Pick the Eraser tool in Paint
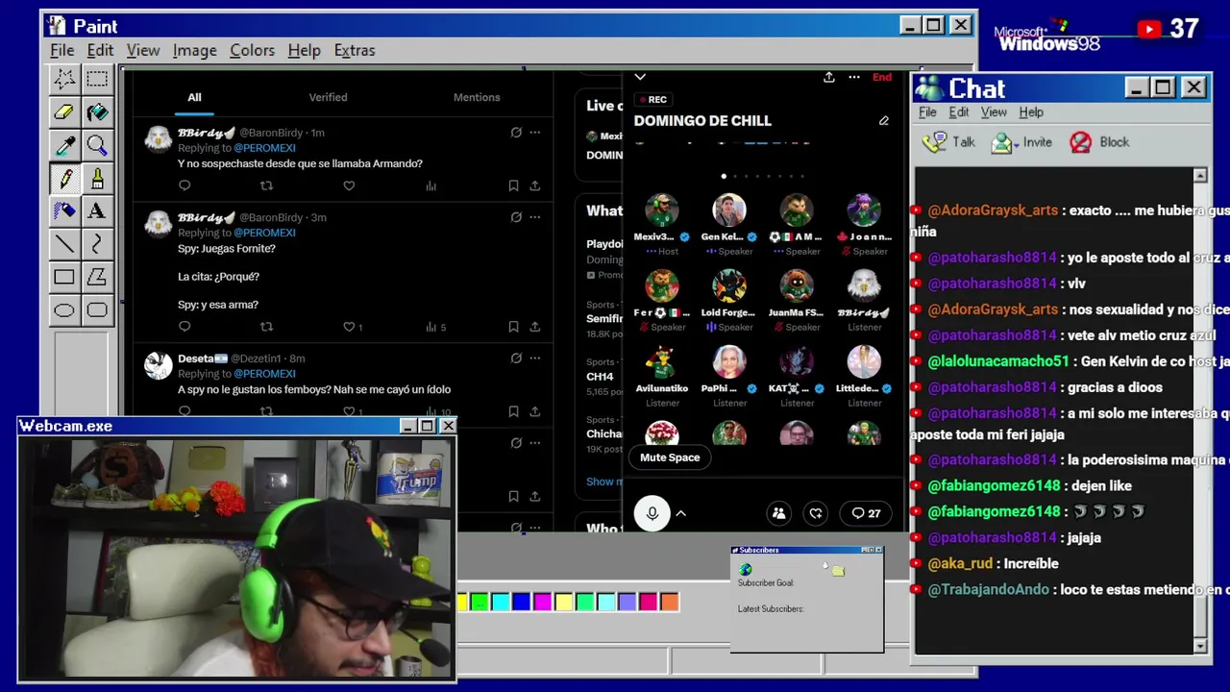1230x692 pixels. pyautogui.click(x=64, y=111)
